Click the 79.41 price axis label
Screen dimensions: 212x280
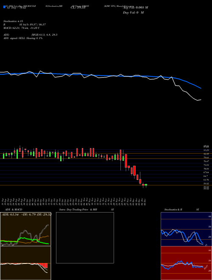(206, 157)
